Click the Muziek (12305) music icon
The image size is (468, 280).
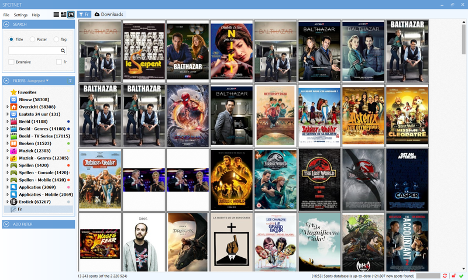13,151
